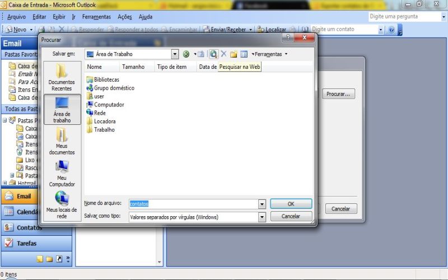The width and height of the screenshot is (448, 280).
Task: Click Cancelar in the Procurar dialog
Action: [x=291, y=216]
